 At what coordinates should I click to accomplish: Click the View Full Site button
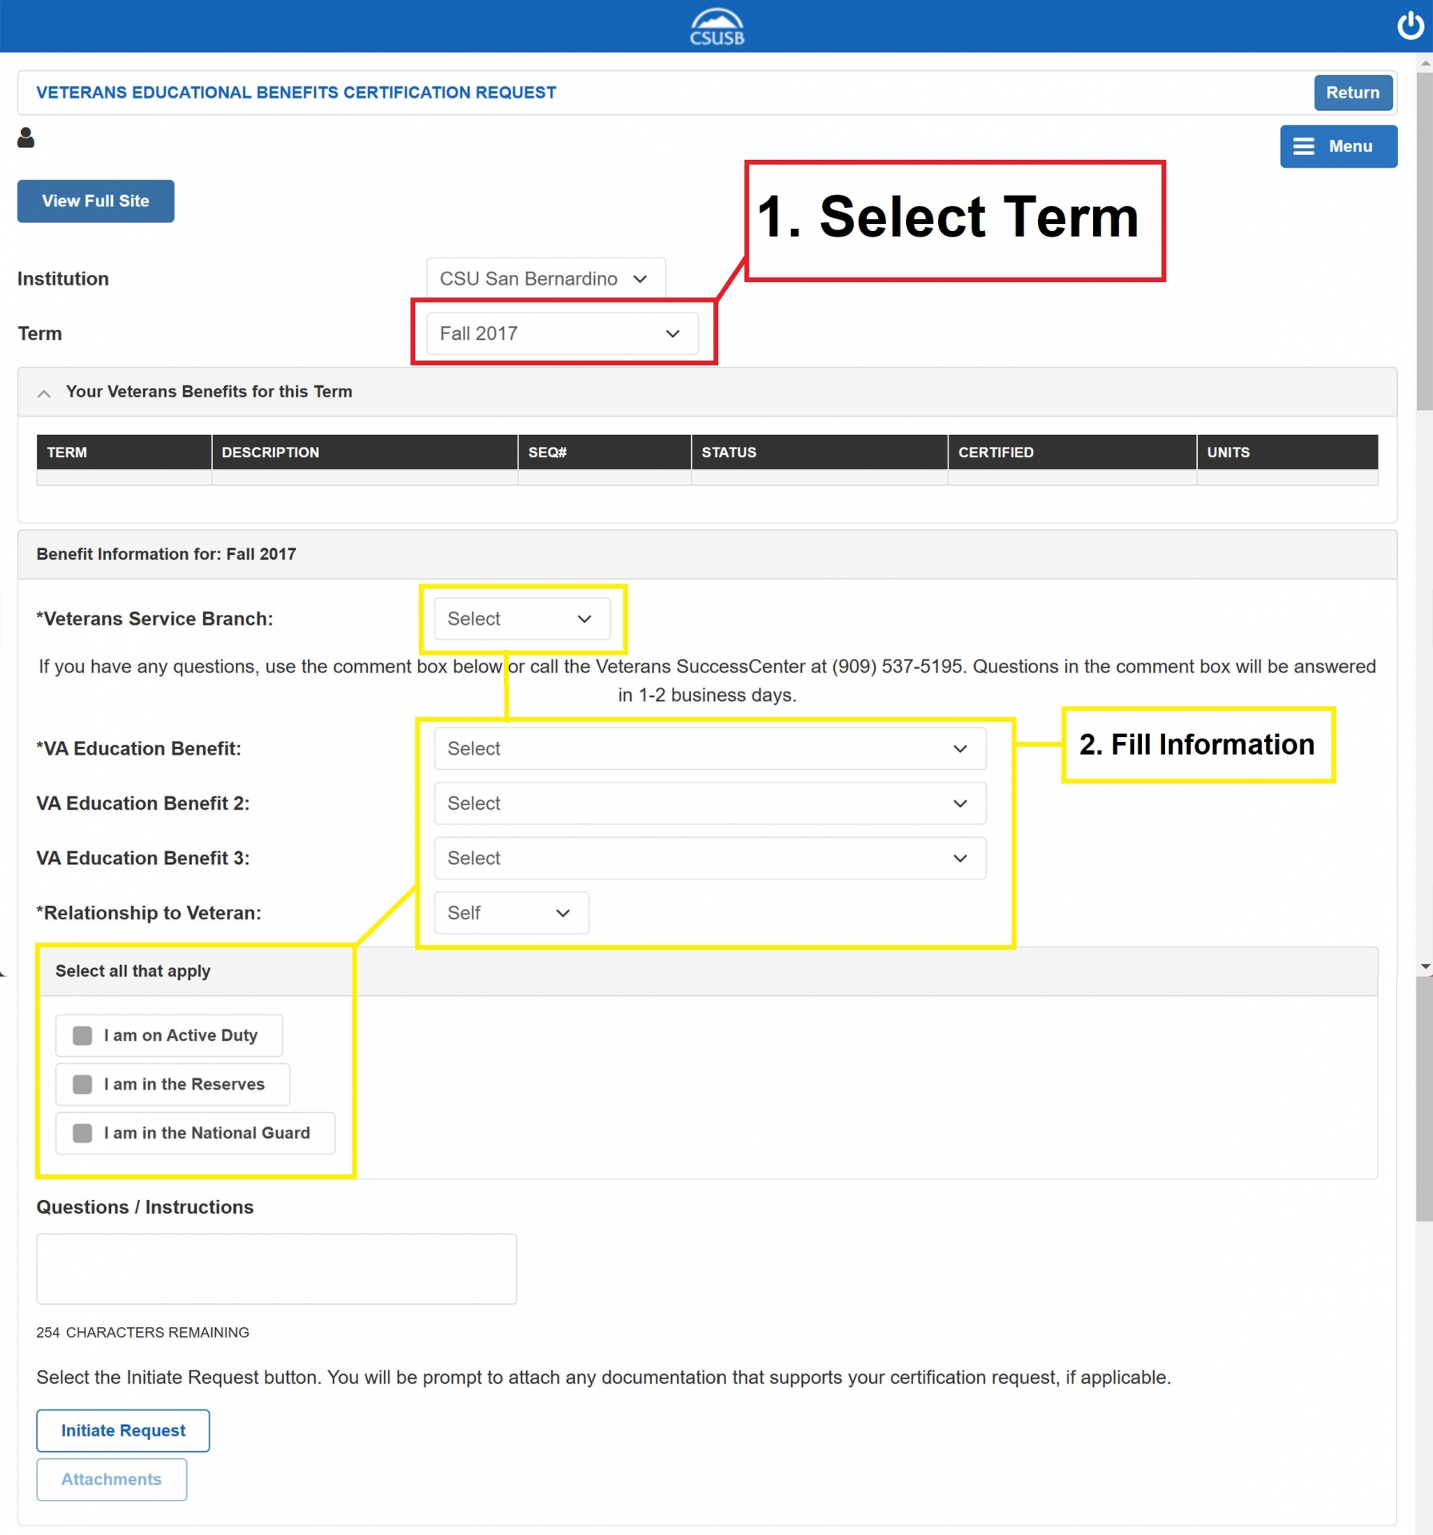point(96,201)
